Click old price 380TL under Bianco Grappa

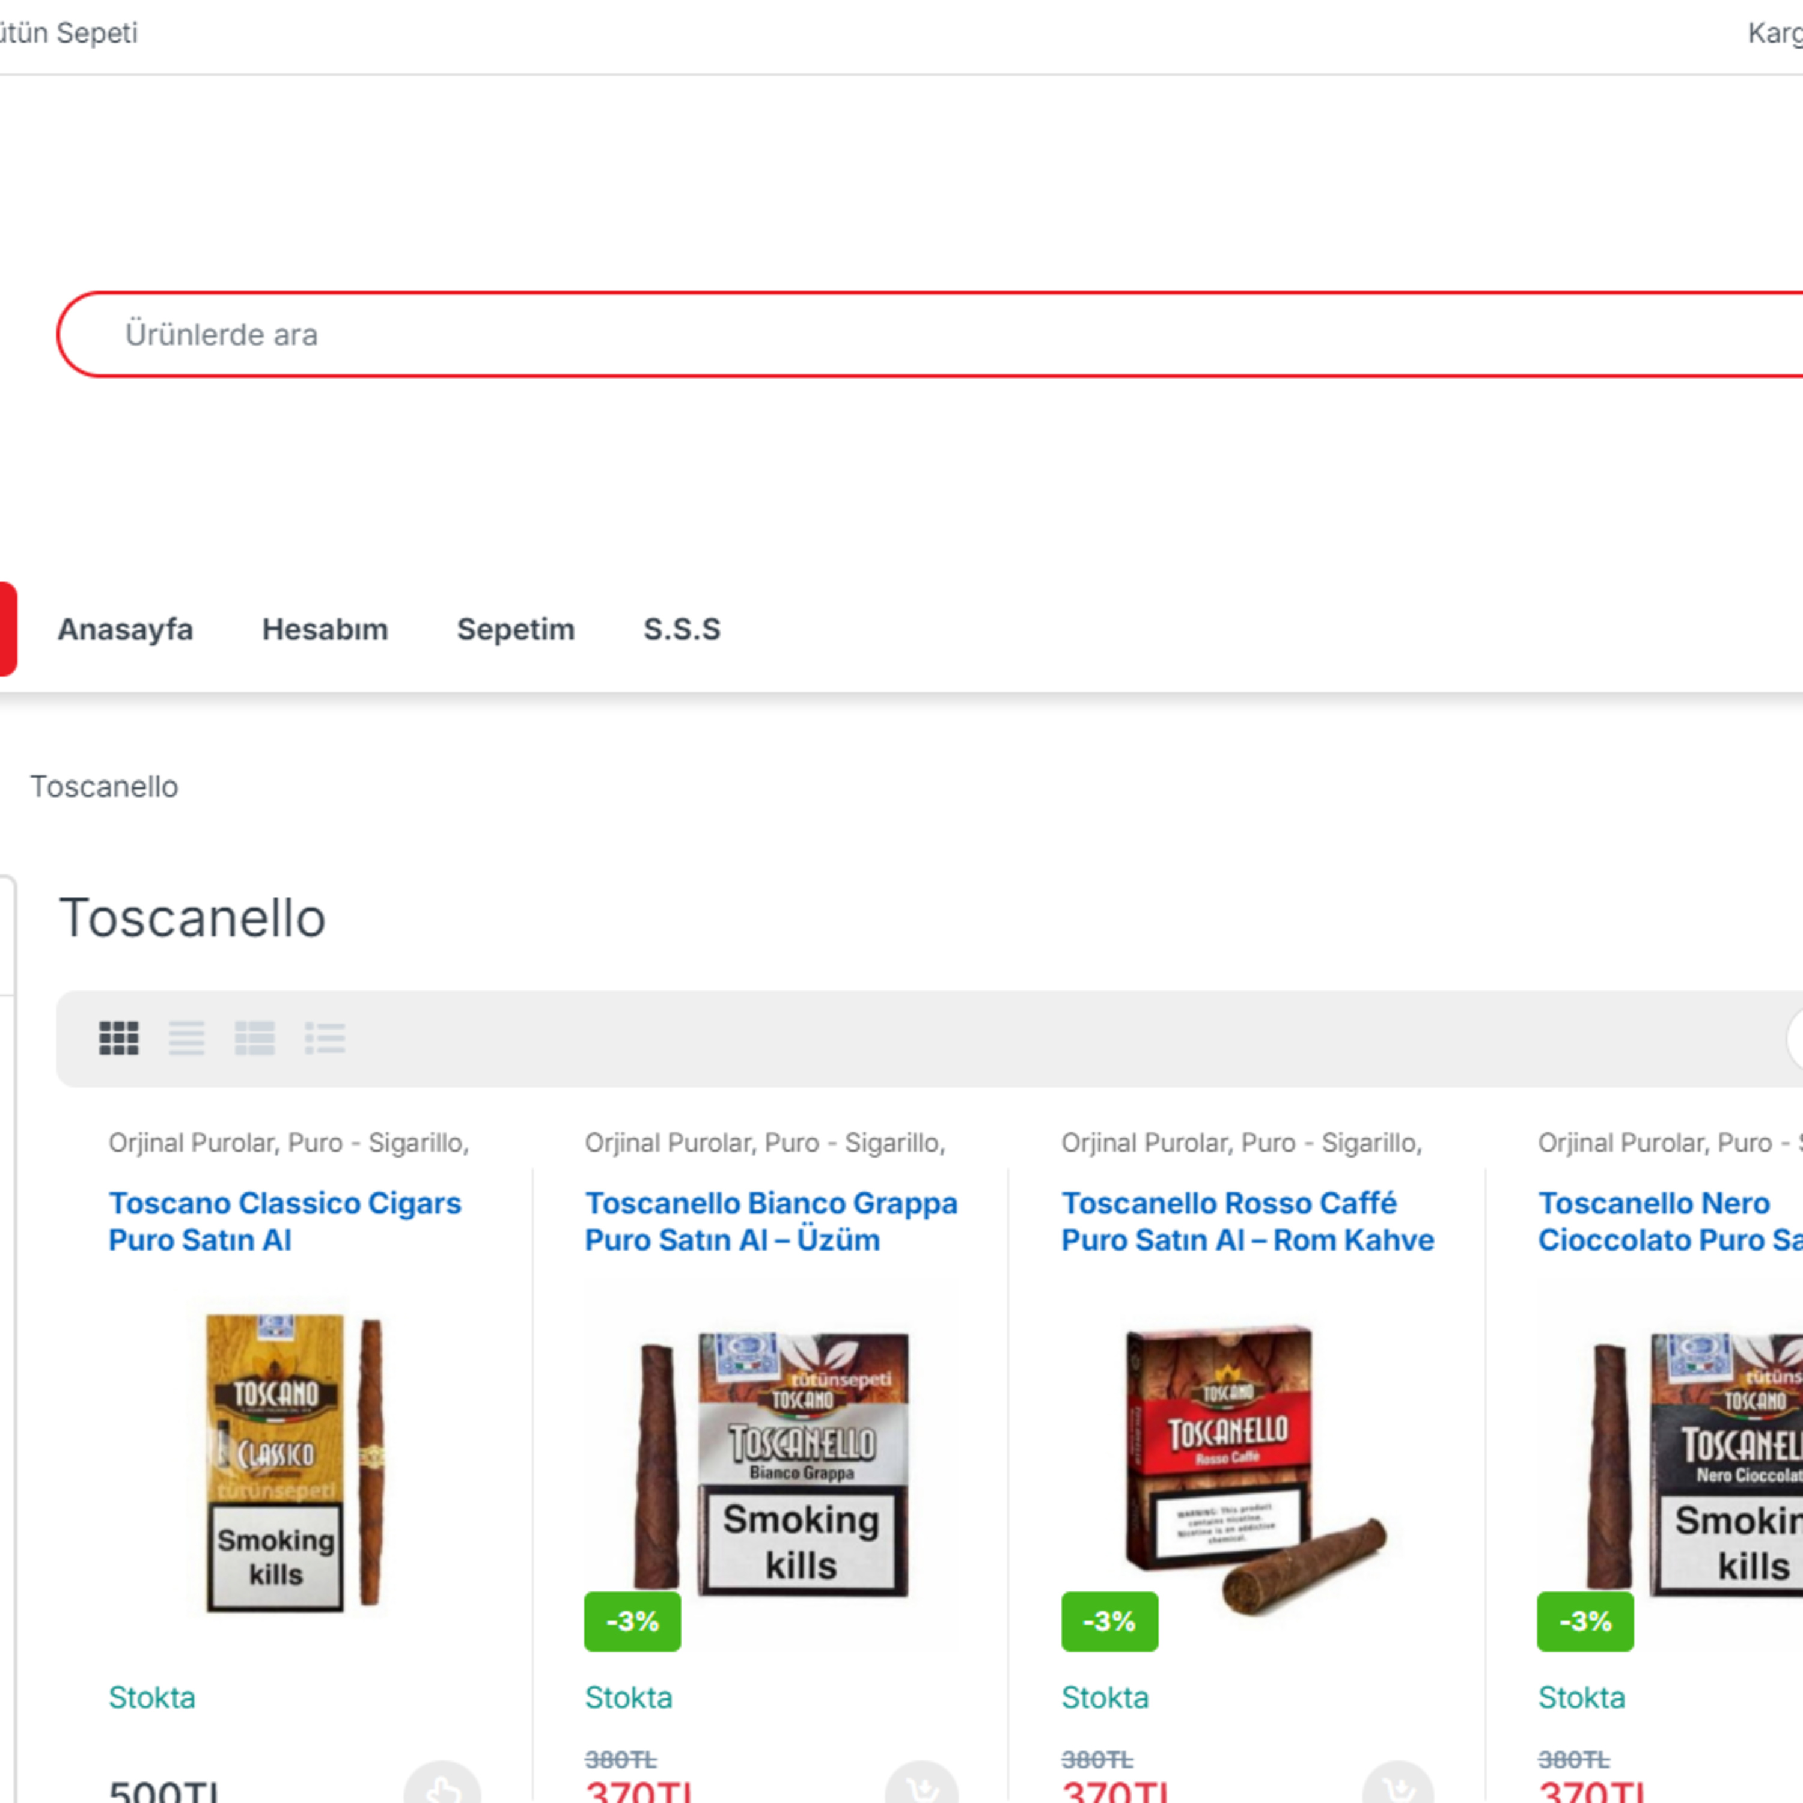pyautogui.click(x=621, y=1760)
